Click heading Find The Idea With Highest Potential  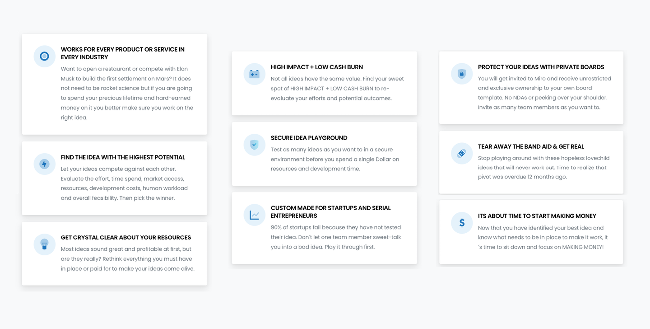point(123,157)
